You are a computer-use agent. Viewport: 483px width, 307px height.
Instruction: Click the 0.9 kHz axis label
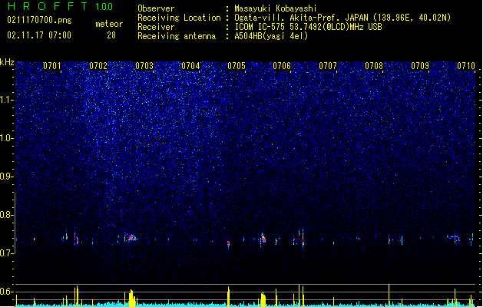coord(7,177)
